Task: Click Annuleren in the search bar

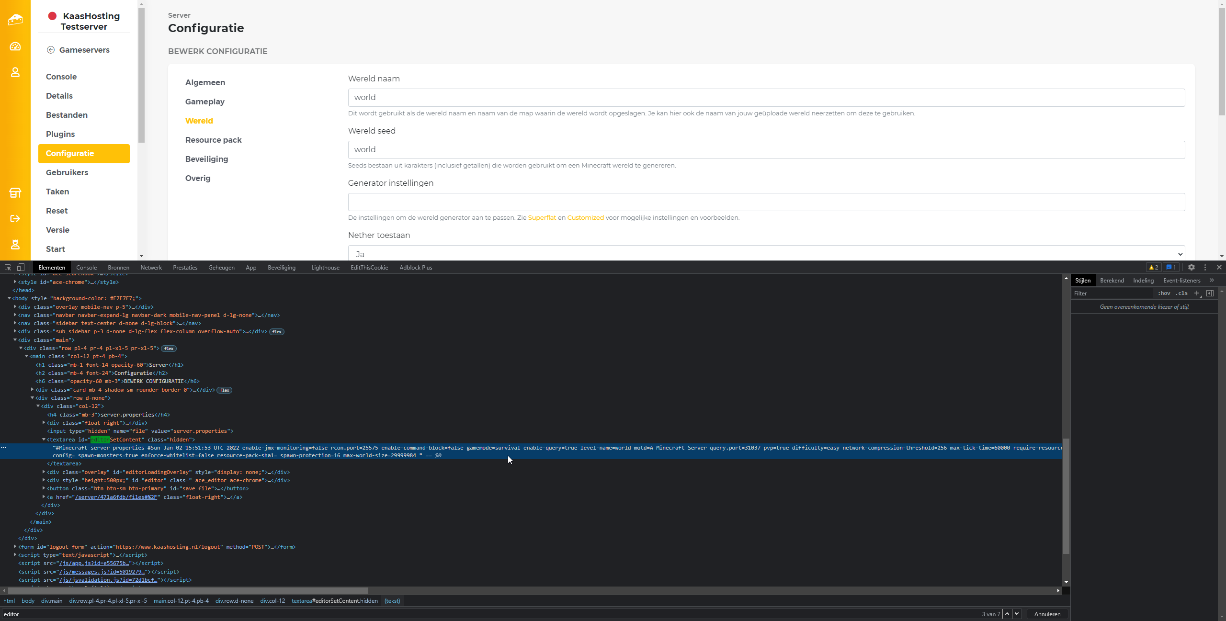Action: [x=1047, y=614]
